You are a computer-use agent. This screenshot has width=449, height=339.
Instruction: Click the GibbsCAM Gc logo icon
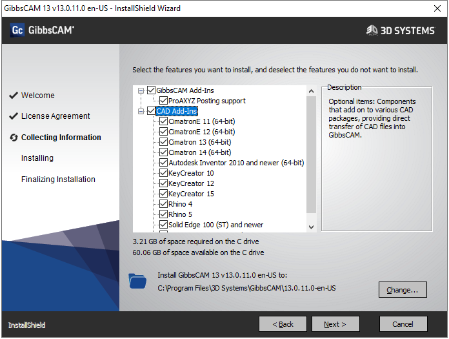pos(17,30)
